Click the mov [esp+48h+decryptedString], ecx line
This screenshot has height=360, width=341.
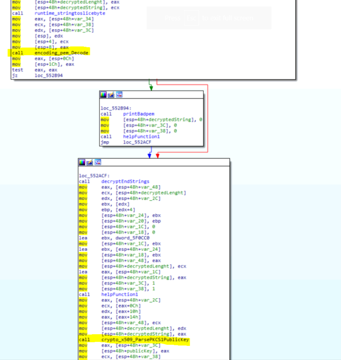click(66, 8)
